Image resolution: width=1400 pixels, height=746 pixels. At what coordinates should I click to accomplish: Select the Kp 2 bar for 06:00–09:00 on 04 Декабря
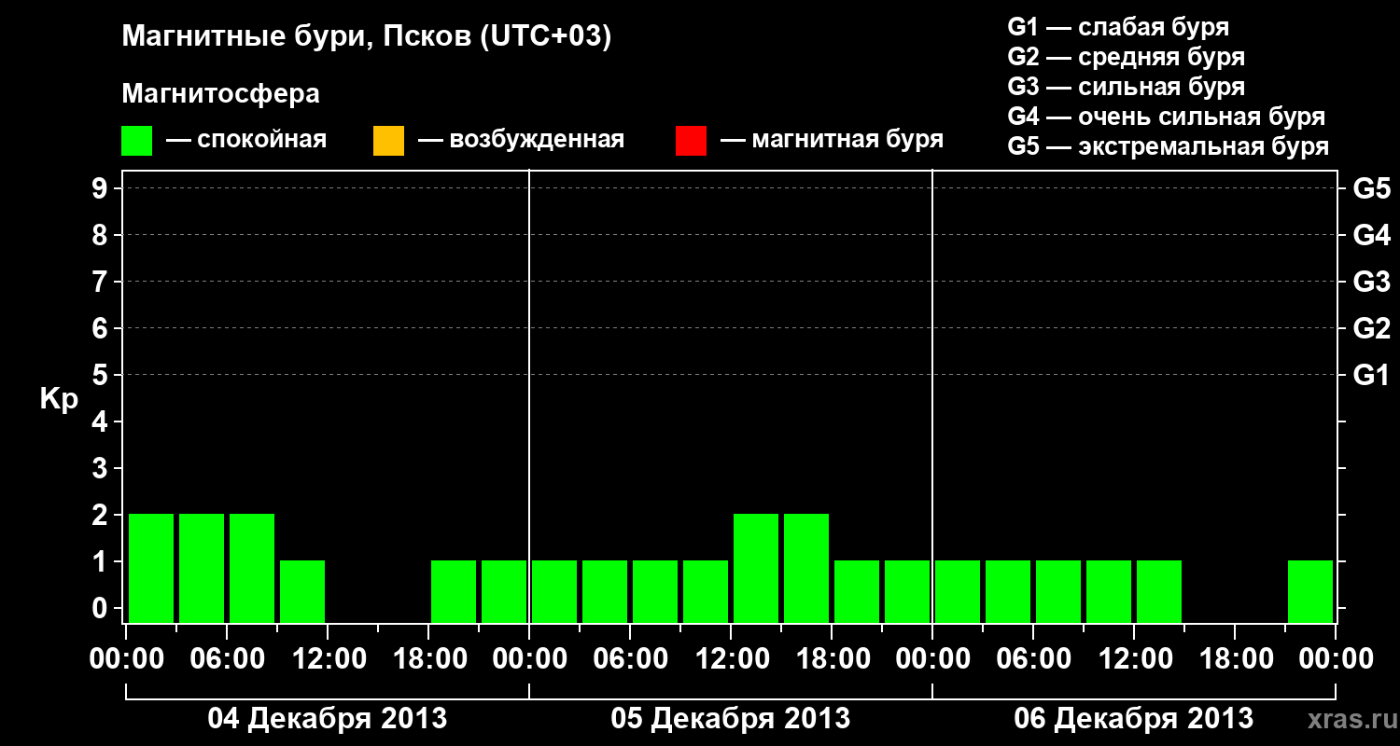click(x=252, y=568)
